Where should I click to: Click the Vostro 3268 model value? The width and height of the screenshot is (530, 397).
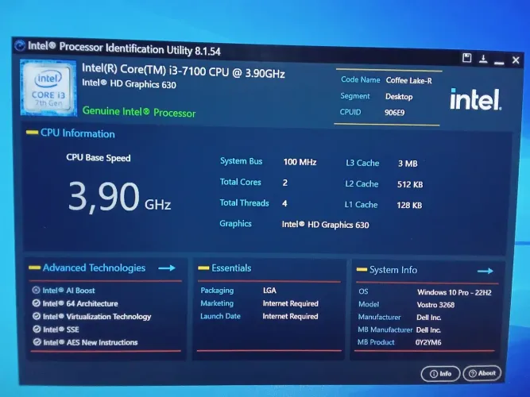coord(435,305)
